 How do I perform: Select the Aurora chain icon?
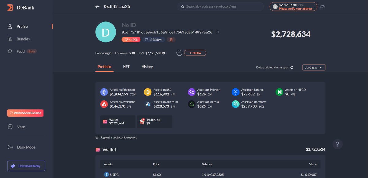coord(192,104)
